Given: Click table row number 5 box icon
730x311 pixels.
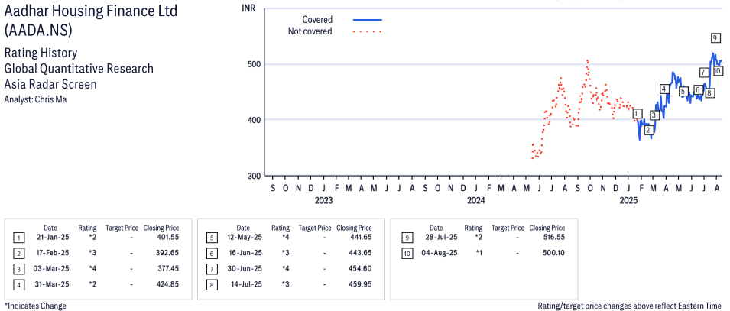Looking at the screenshot, I should click(x=212, y=238).
